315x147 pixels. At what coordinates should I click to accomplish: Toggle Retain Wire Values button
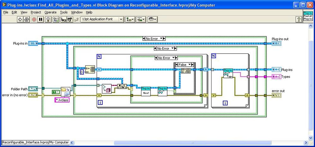[56, 19]
